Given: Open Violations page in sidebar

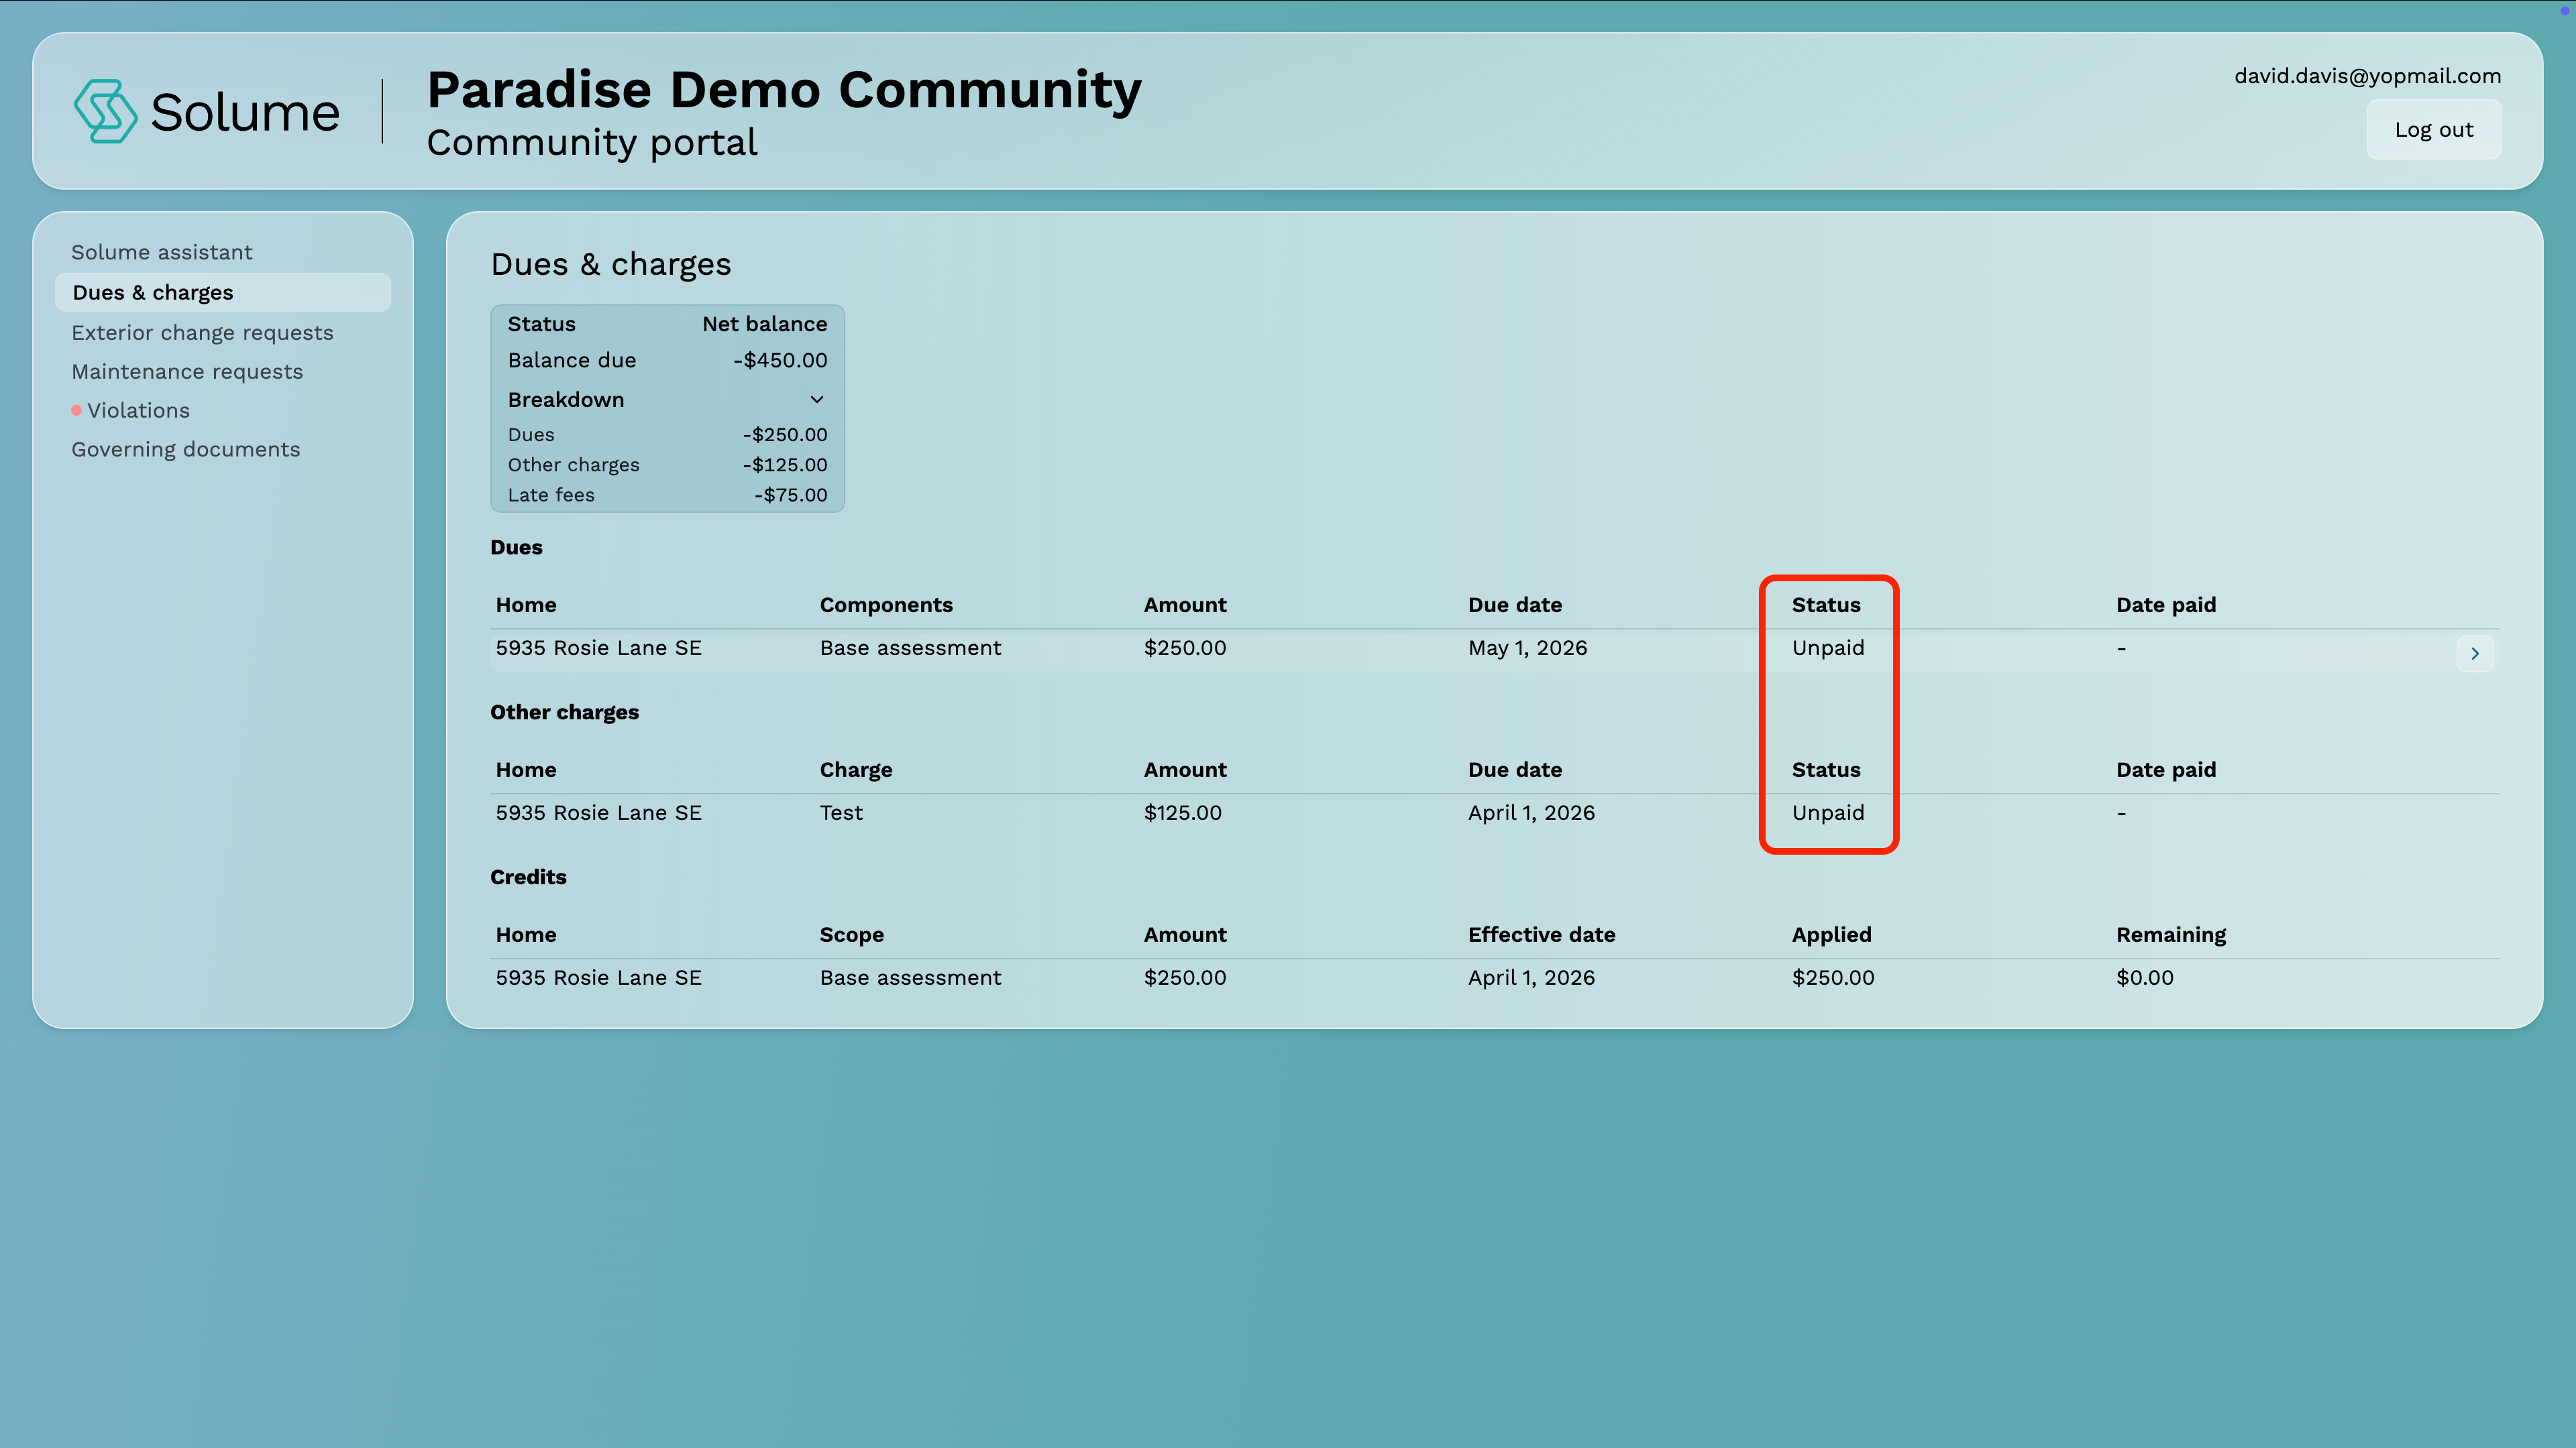Looking at the screenshot, I should pos(138,411).
